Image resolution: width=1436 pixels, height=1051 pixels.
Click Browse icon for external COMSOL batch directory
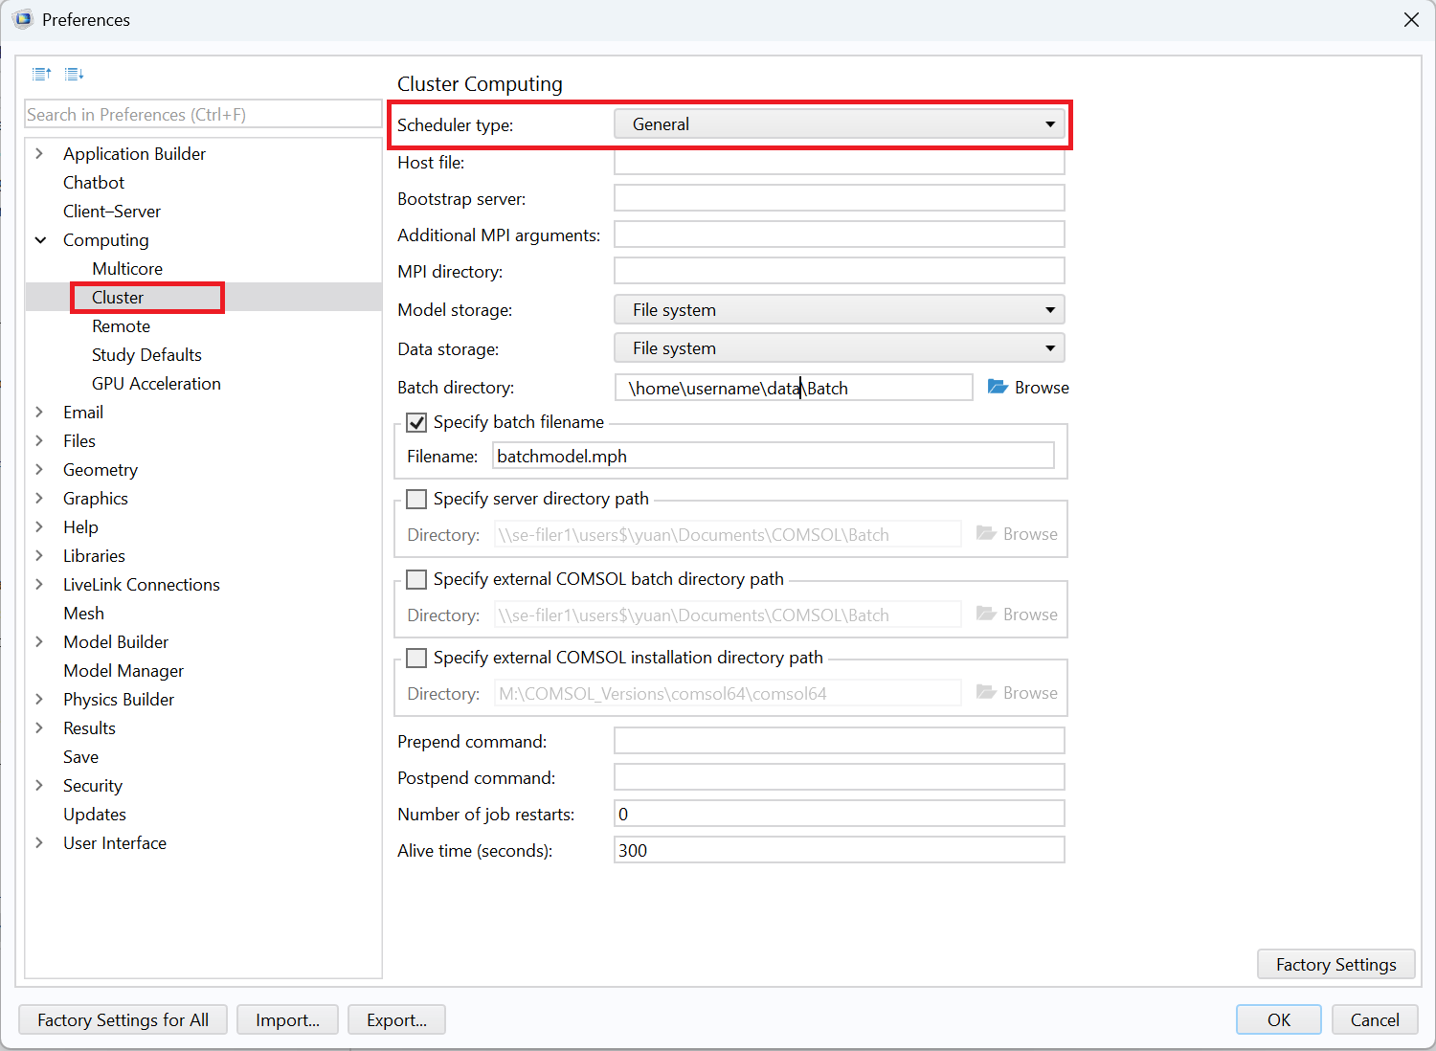[986, 613]
